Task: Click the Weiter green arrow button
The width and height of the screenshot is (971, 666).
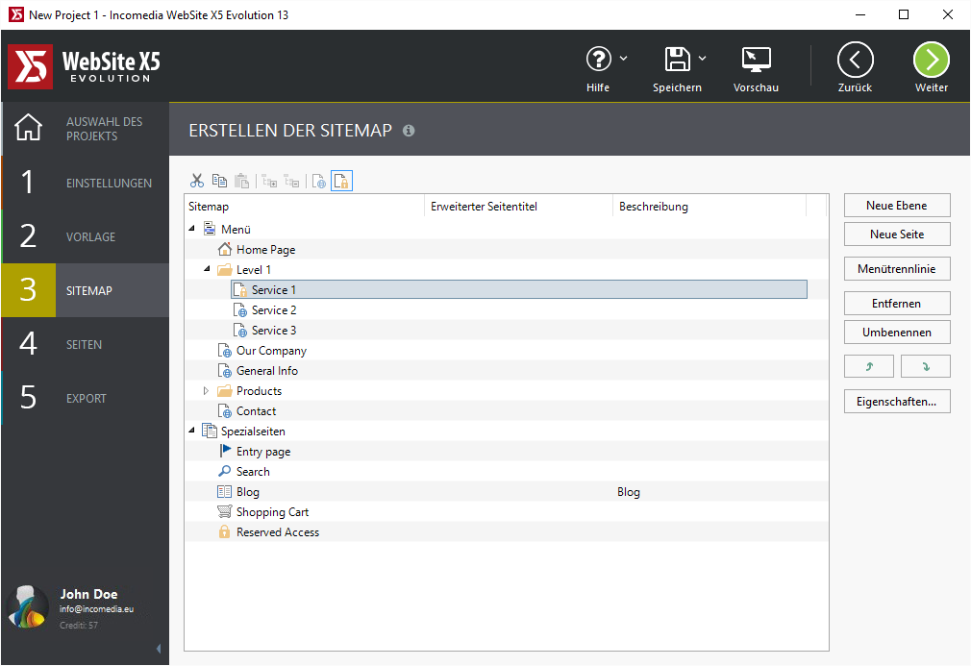Action: 931,61
